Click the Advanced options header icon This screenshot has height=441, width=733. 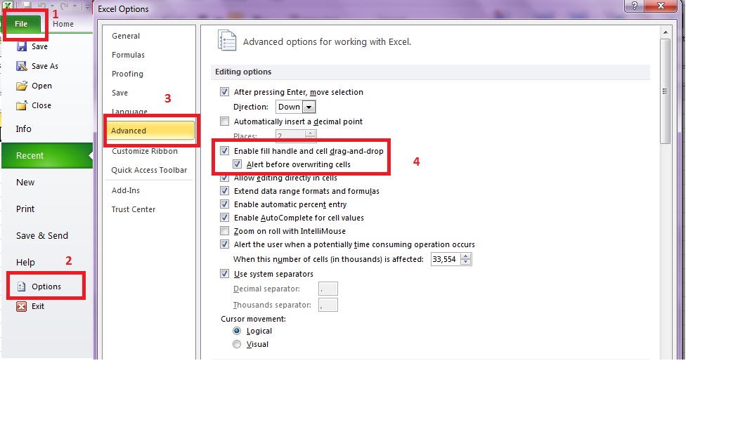click(x=227, y=40)
